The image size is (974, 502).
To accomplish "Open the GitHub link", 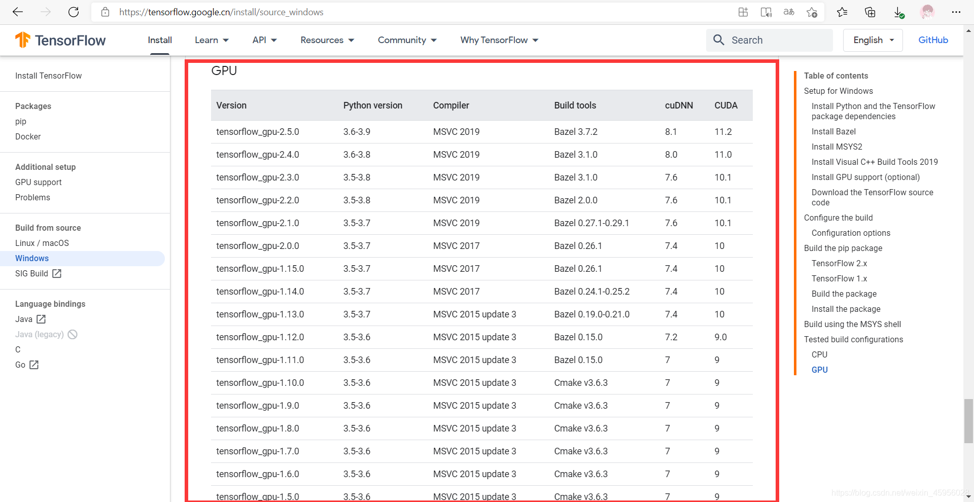I will (x=933, y=40).
